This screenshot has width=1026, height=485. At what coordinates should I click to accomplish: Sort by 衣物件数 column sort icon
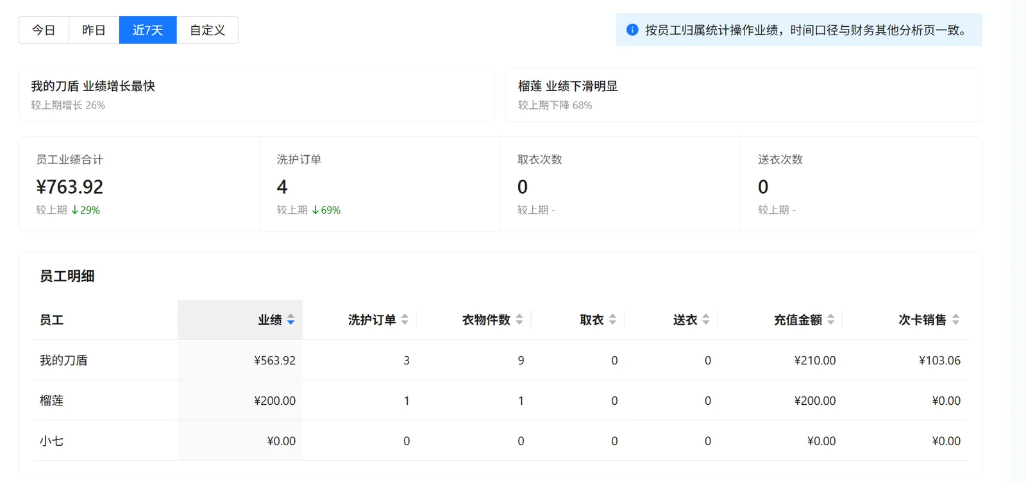[519, 319]
